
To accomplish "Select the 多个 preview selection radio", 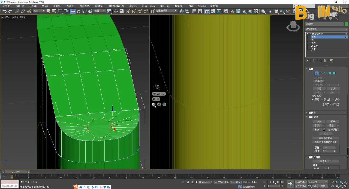I will pyautogui.click(x=333, y=100).
